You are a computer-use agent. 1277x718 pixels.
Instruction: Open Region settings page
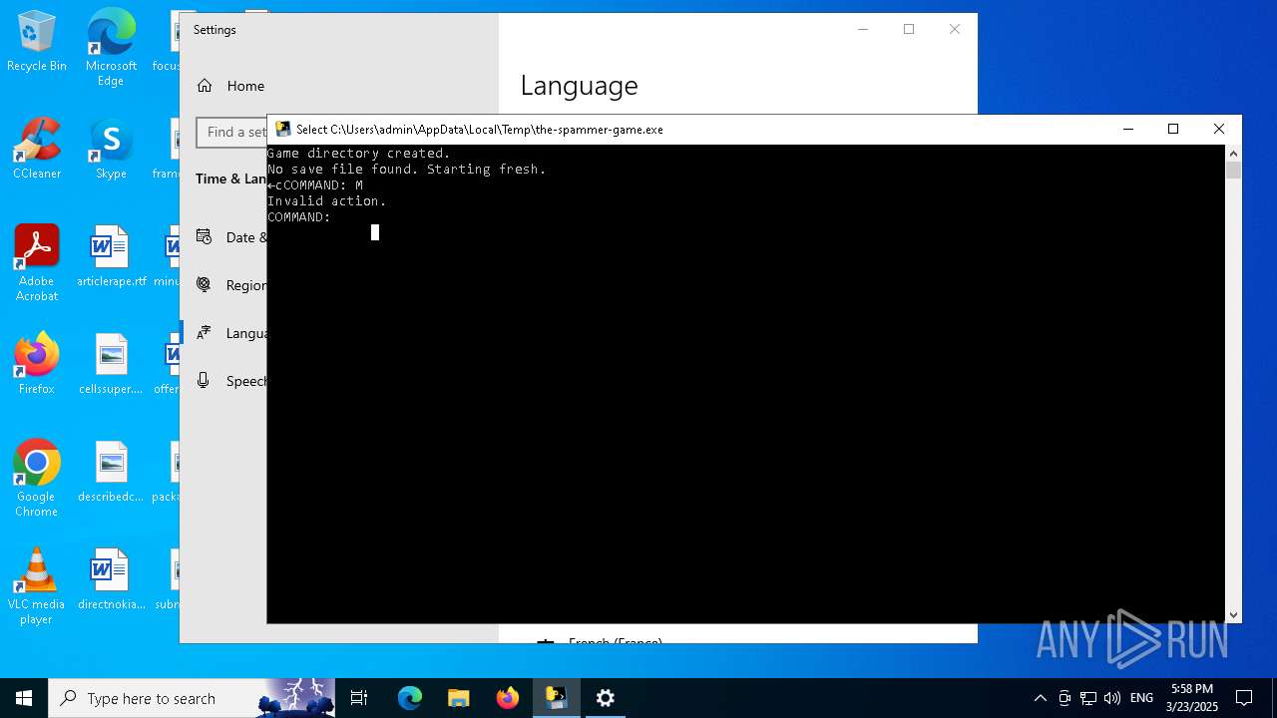pyautogui.click(x=231, y=285)
